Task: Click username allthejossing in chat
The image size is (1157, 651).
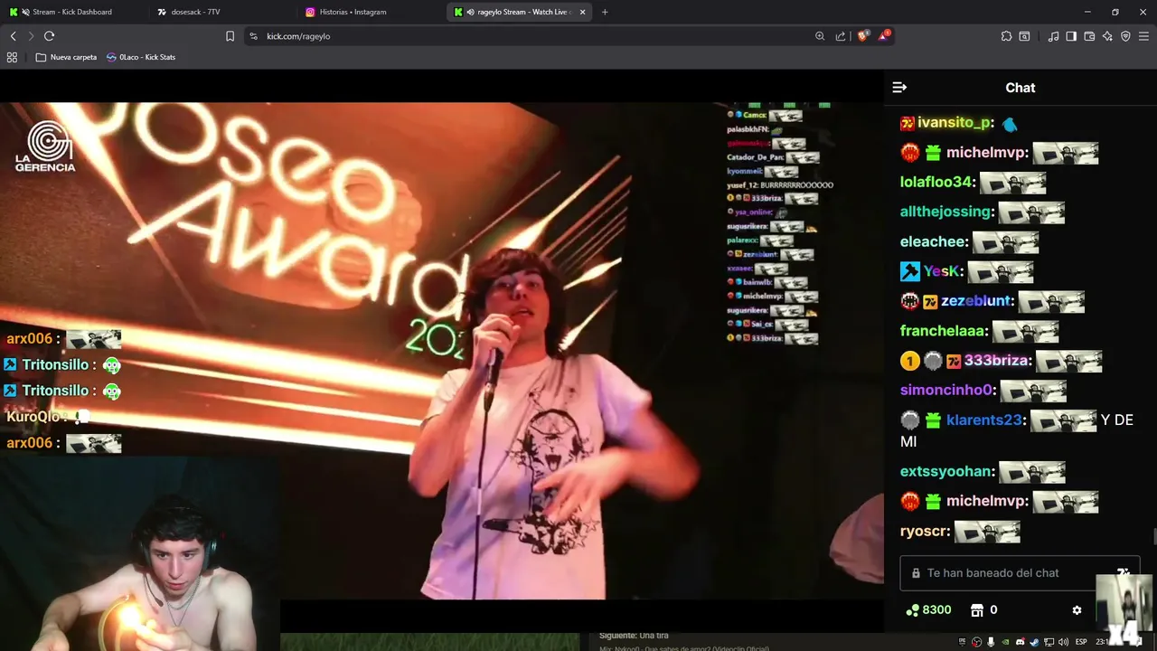Action: (x=947, y=212)
